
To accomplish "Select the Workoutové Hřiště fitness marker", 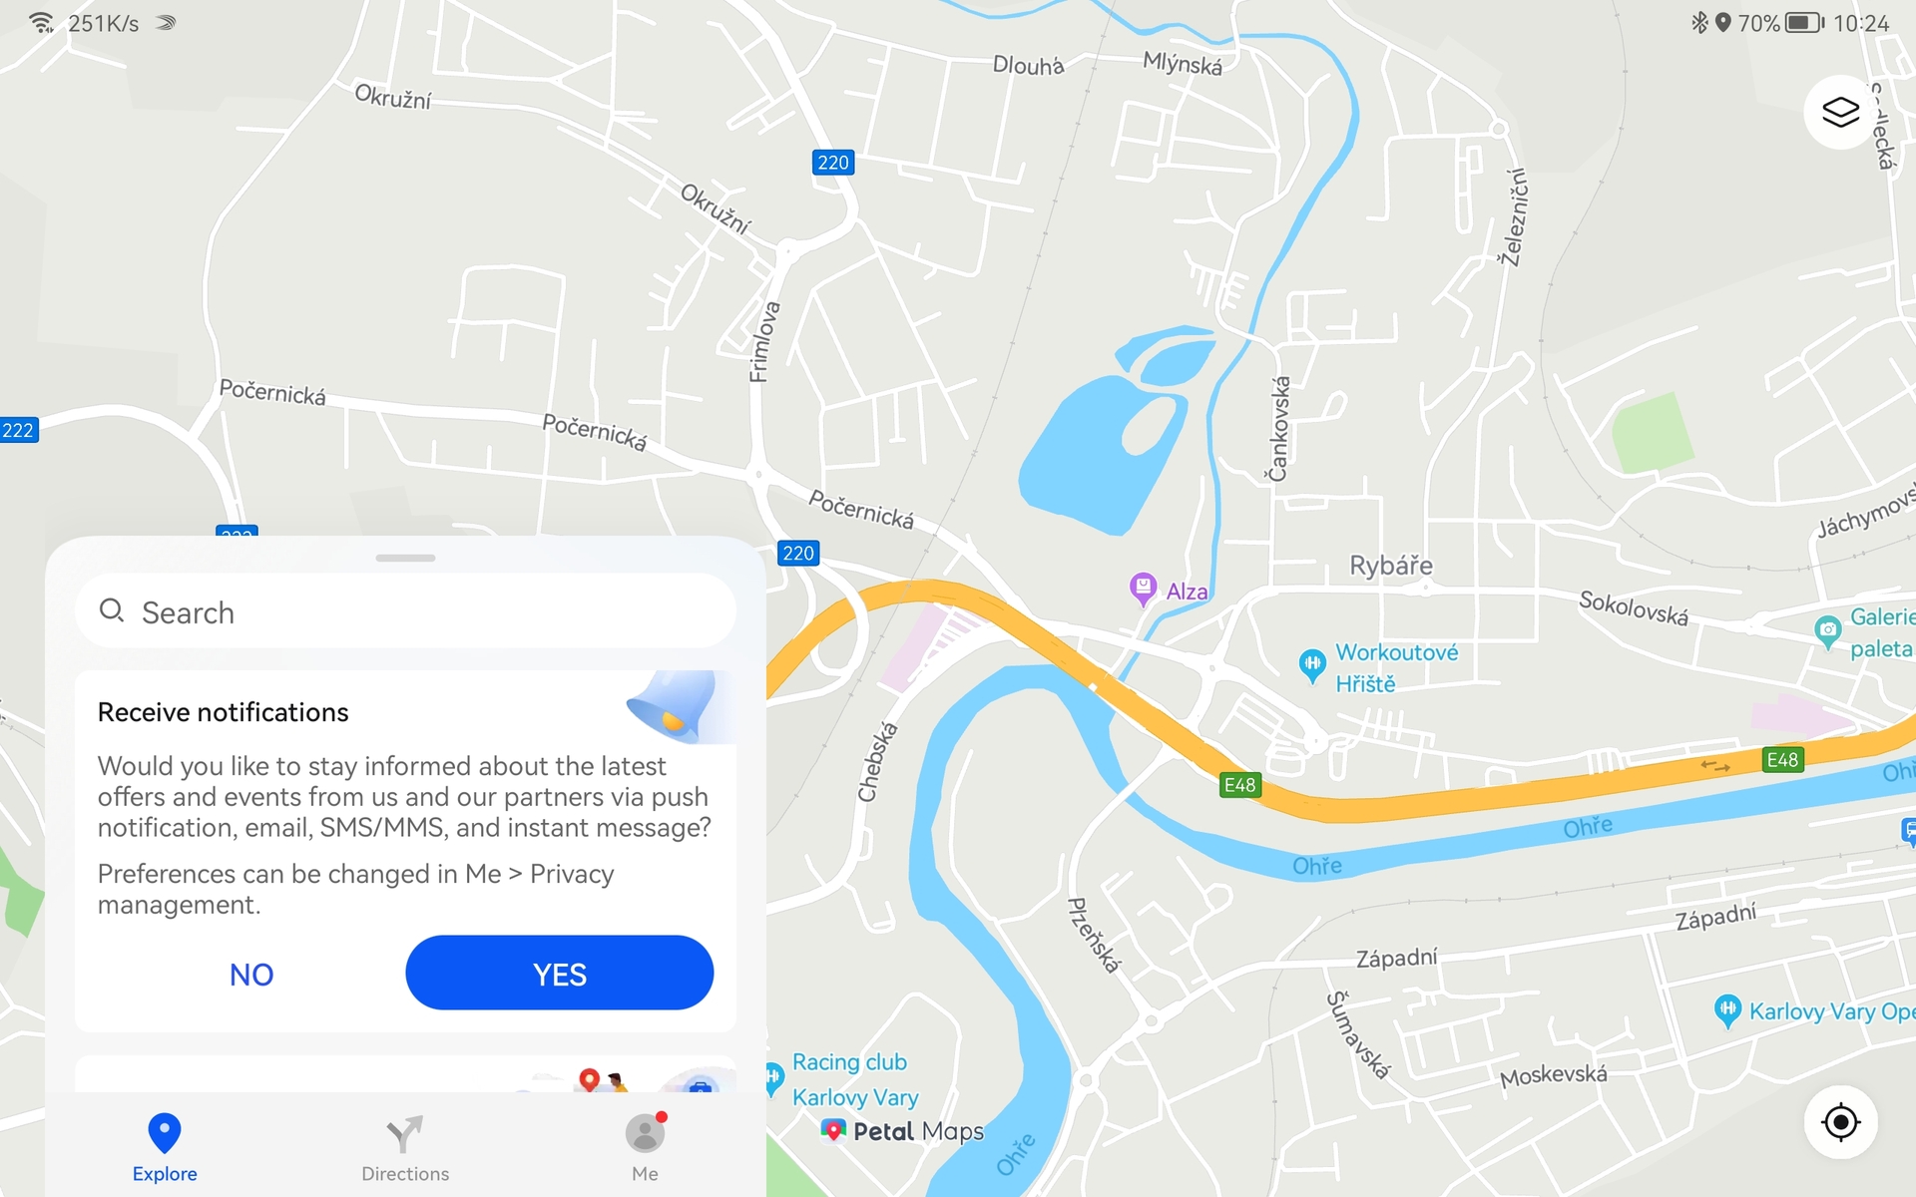I will pyautogui.click(x=1311, y=665).
